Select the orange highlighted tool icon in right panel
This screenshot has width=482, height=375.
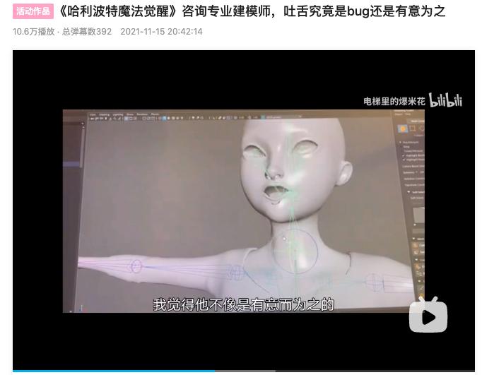(x=402, y=129)
